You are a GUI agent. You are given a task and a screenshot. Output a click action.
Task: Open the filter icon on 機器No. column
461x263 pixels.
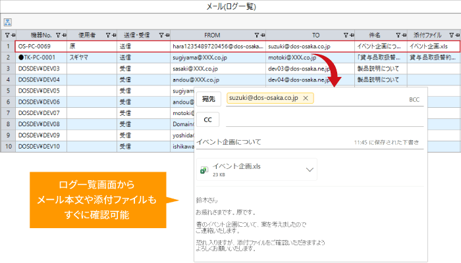point(58,36)
